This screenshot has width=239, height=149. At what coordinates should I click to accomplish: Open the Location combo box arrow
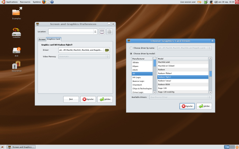pos(95,32)
